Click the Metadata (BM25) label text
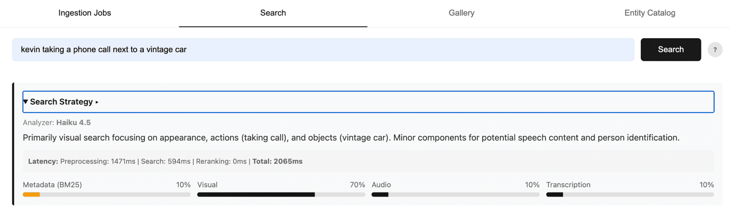Screen dimensions: 730x218 coord(52,185)
